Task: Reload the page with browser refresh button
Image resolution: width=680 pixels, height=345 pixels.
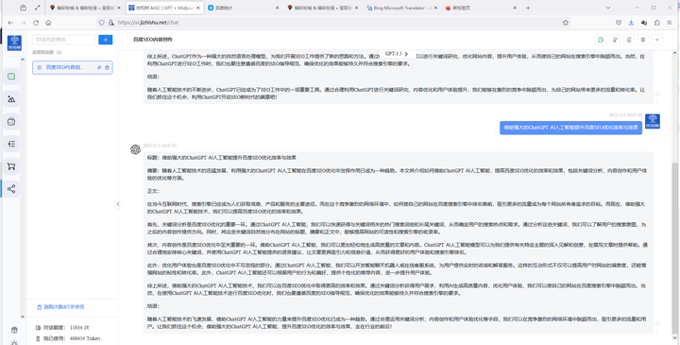Action: pyautogui.click(x=36, y=23)
